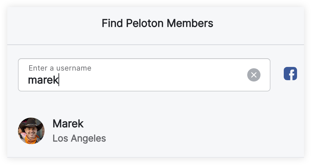Screen dimensions: 311x165
Task: Place cursor after "marek" in search box
Action: click(x=59, y=80)
